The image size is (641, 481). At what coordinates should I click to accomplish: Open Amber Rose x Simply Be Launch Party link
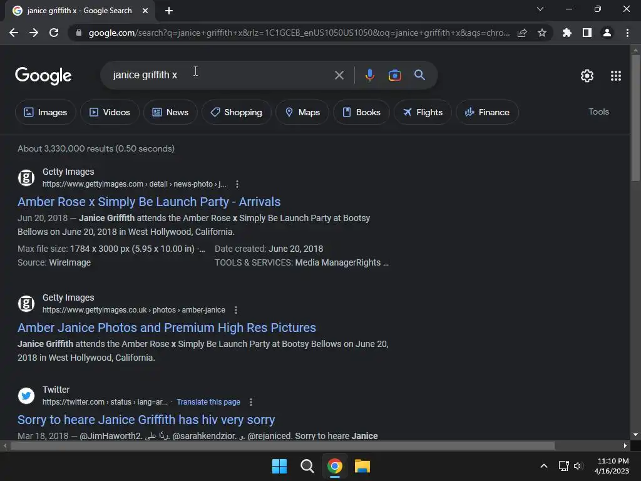[x=149, y=202]
